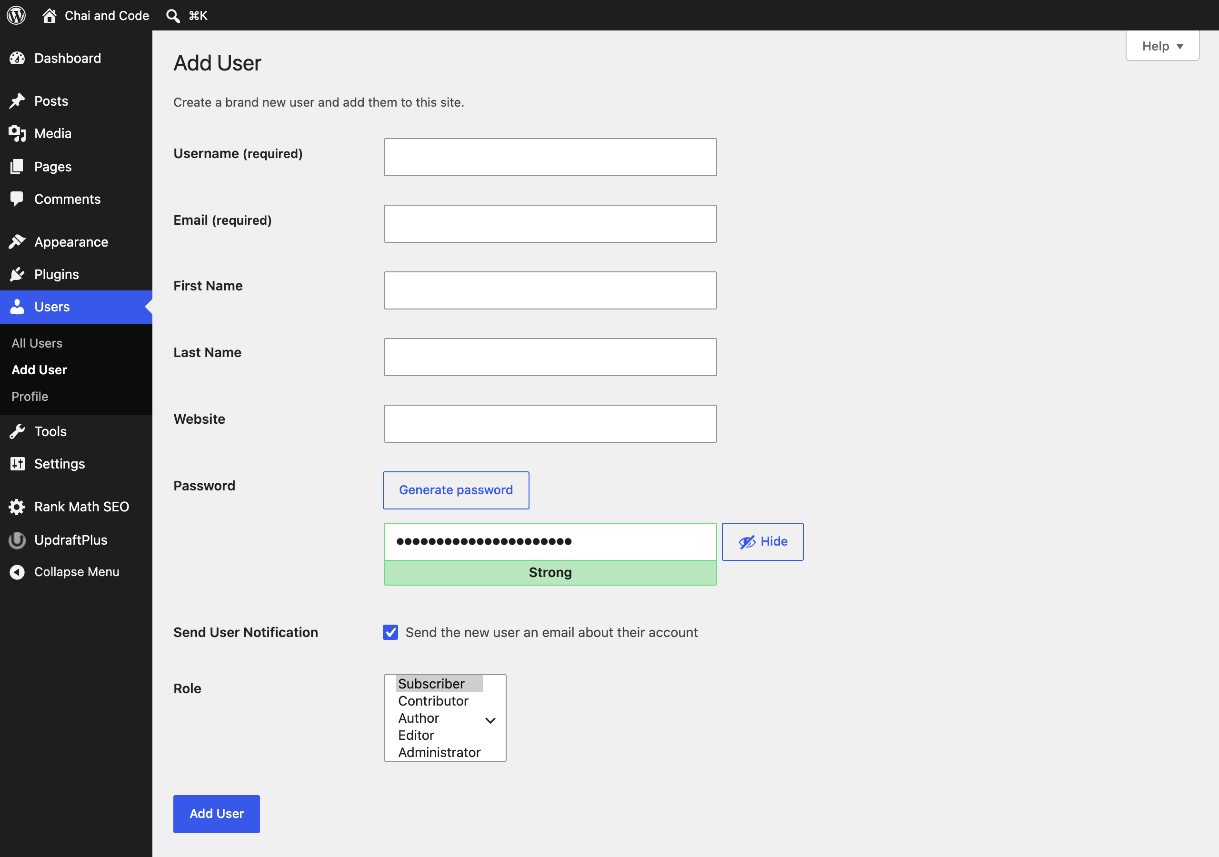The height and width of the screenshot is (857, 1219).
Task: Open the Add User submenu item
Action: pos(40,369)
